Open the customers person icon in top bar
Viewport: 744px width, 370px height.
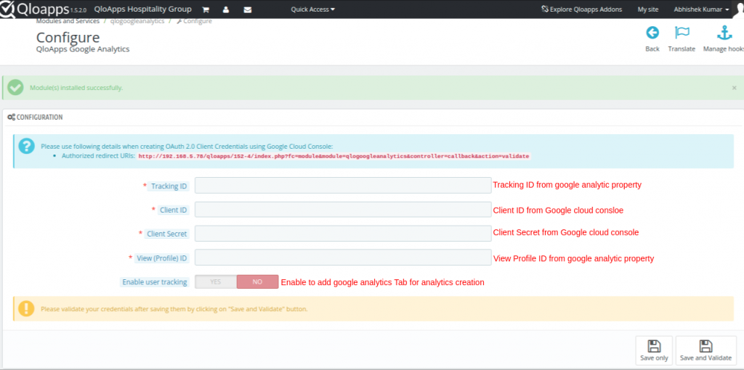pyautogui.click(x=226, y=9)
